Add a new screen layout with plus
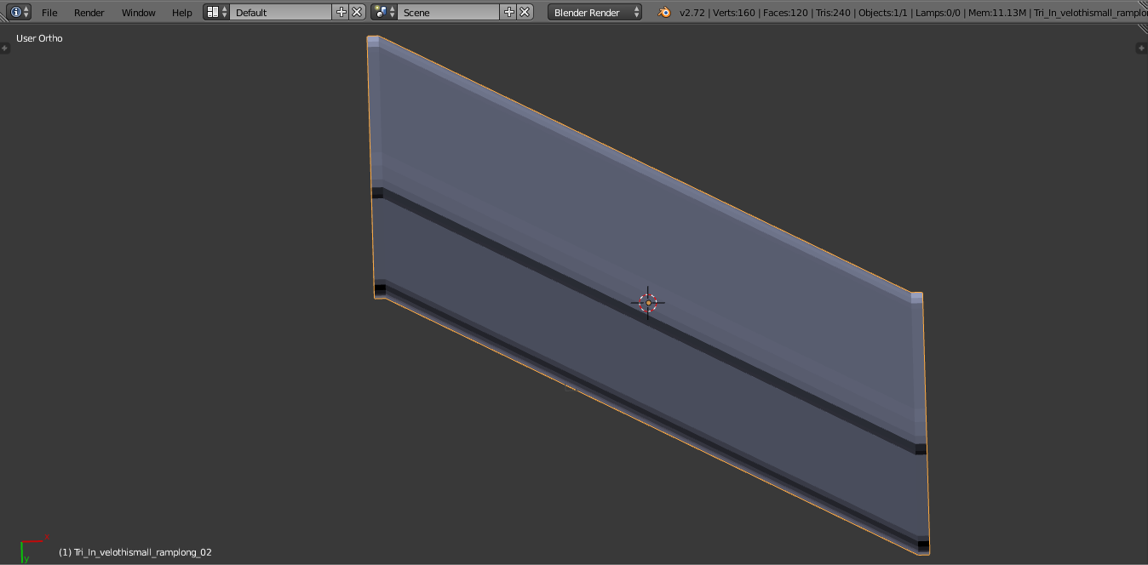Viewport: 1148px width, 565px height. 342,12
